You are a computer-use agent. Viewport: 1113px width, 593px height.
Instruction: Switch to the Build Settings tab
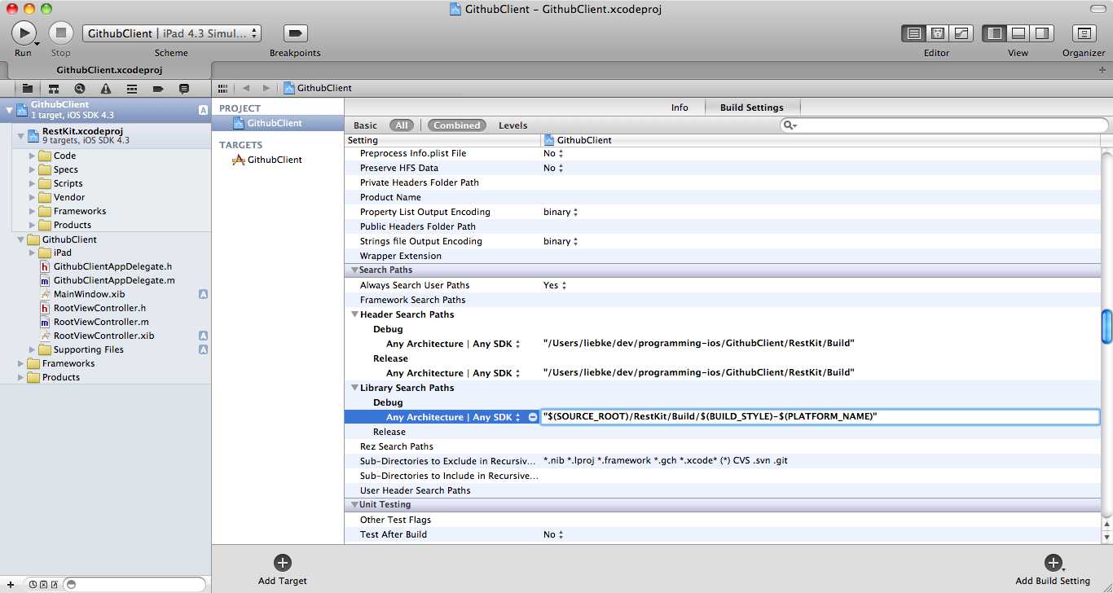(x=751, y=108)
